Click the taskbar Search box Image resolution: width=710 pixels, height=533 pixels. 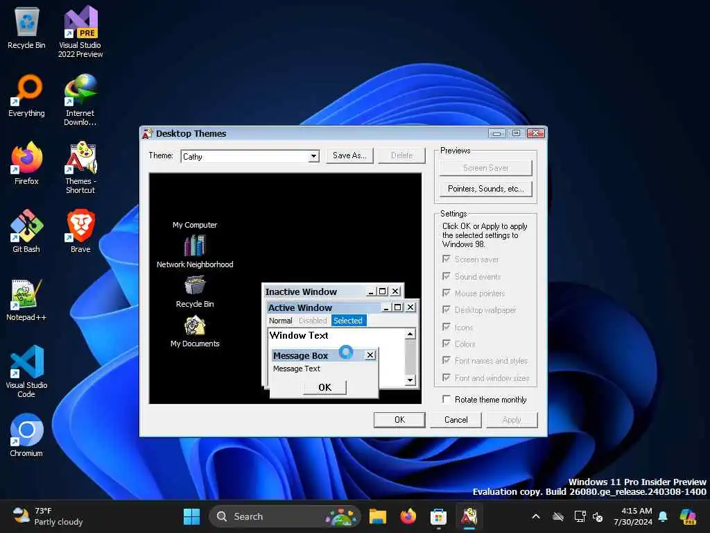[284, 516]
